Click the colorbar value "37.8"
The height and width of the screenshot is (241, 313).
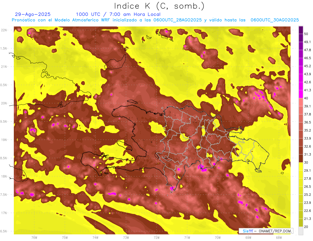(x=308, y=114)
